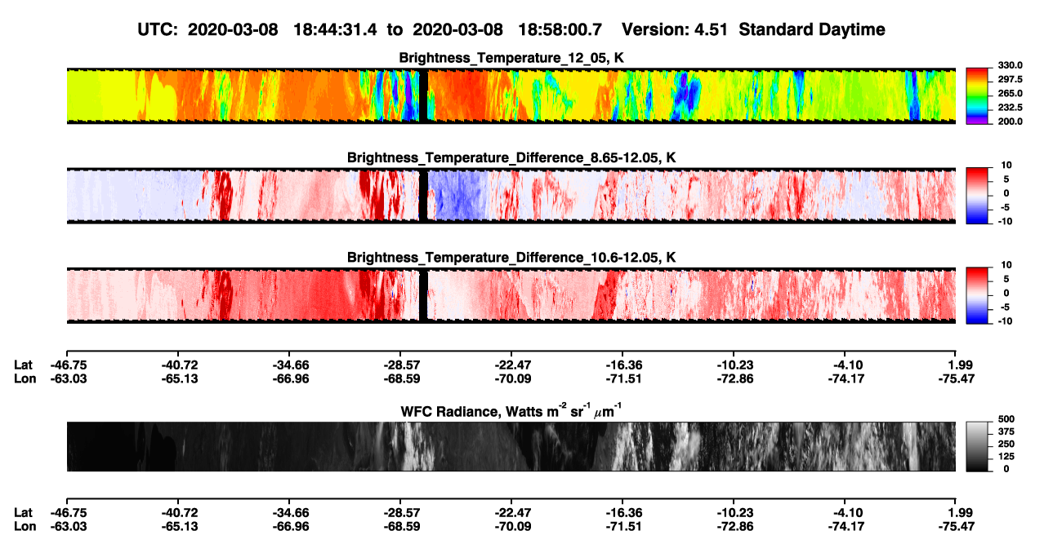Click longitude -70.09 on the upper axis

pos(511,378)
